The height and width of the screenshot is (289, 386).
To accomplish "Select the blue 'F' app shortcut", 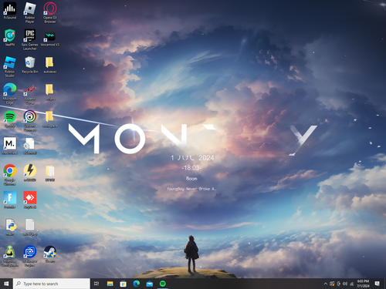I will (x=10, y=200).
